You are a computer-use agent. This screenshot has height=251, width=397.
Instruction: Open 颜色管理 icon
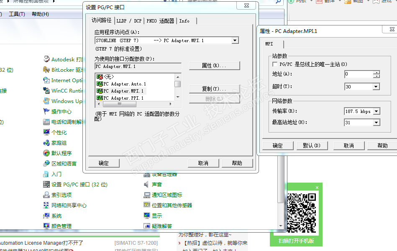click(x=46, y=226)
